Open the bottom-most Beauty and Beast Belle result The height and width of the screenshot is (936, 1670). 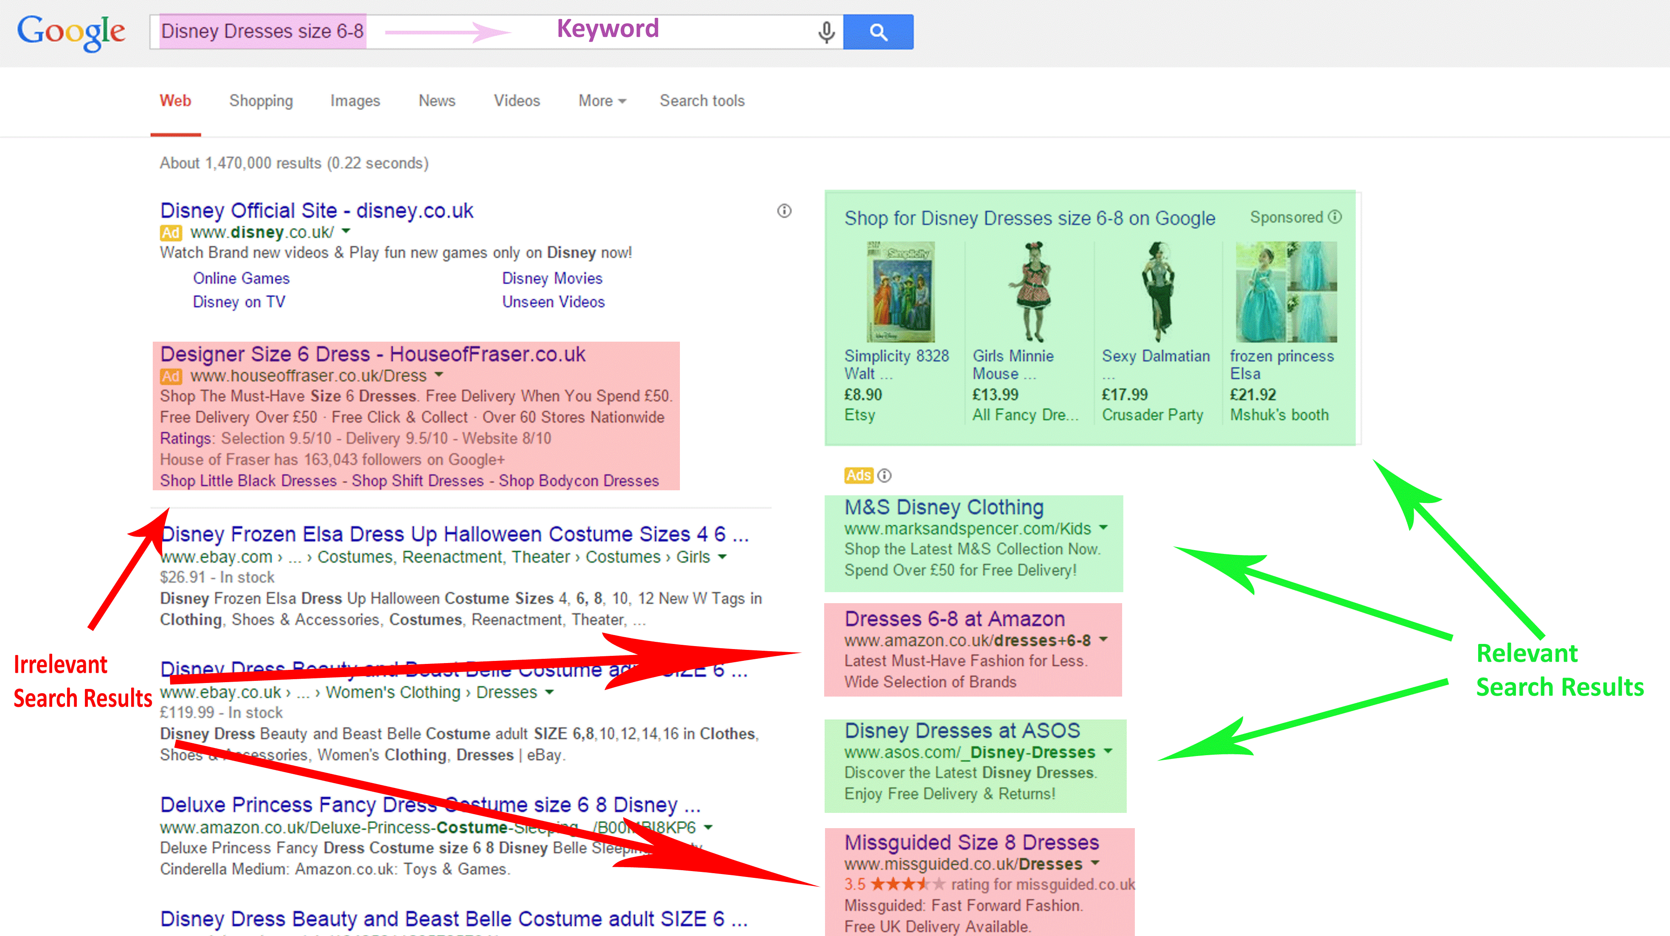point(454,919)
